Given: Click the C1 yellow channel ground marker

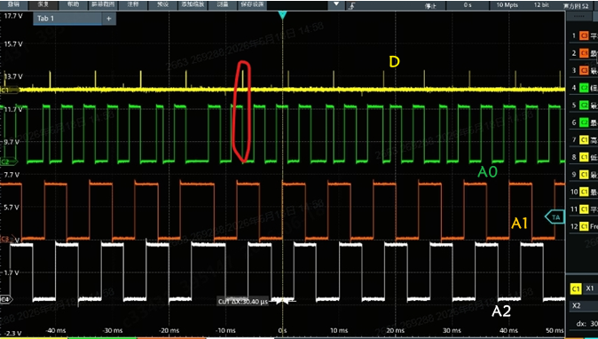Looking at the screenshot, I should point(10,91).
